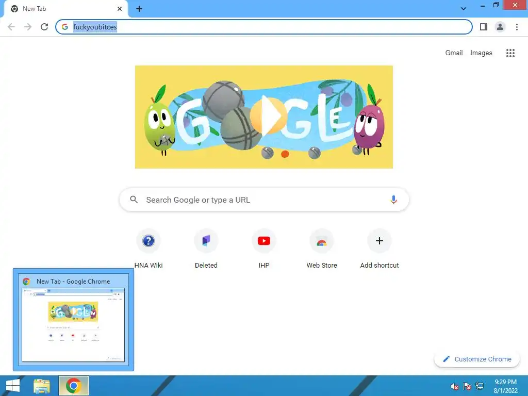Click the address bar text field
Screen dimensions: 528x396
[263, 27]
